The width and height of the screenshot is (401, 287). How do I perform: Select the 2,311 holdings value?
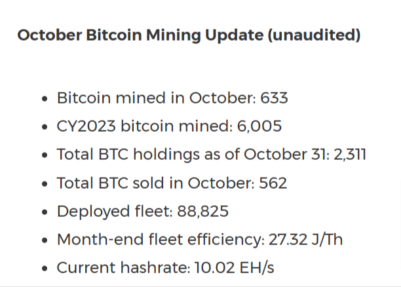click(352, 155)
